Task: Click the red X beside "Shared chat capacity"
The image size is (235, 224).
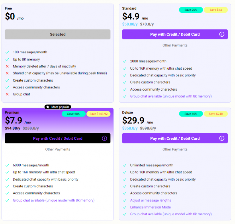Action: tap(7, 73)
